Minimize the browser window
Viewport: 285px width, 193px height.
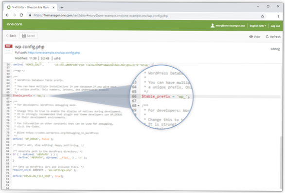258,6
